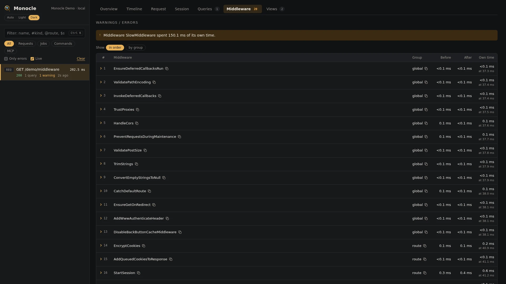Viewport: 506px width, 284px height.
Task: Expand row 16 StartSession details
Action: click(101, 273)
